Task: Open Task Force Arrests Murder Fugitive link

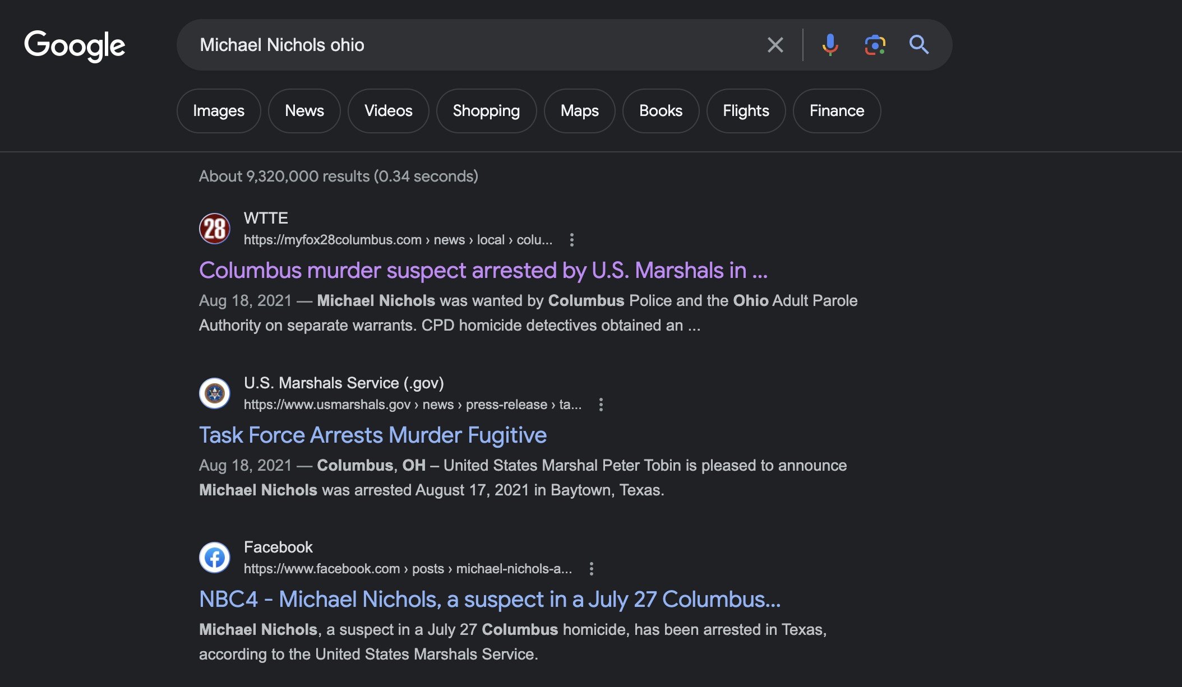Action: [373, 435]
